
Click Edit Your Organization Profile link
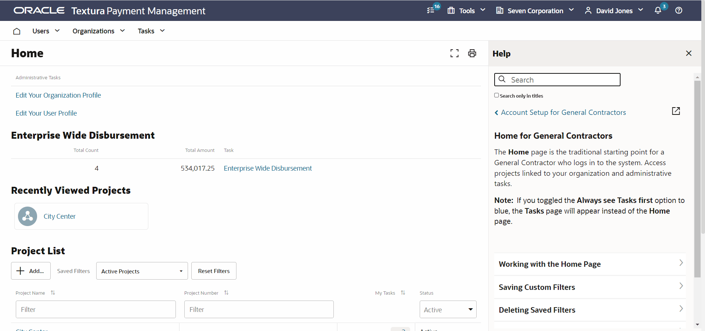tap(58, 95)
